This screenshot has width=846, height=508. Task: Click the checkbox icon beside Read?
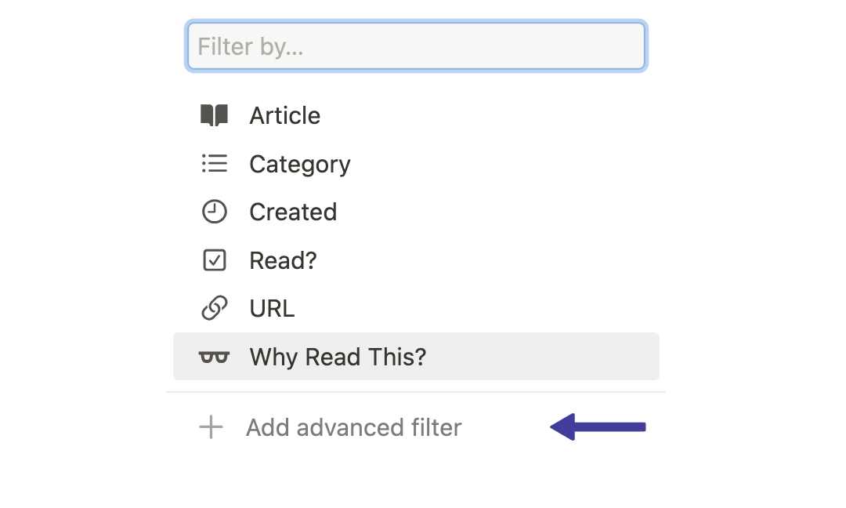click(x=213, y=259)
